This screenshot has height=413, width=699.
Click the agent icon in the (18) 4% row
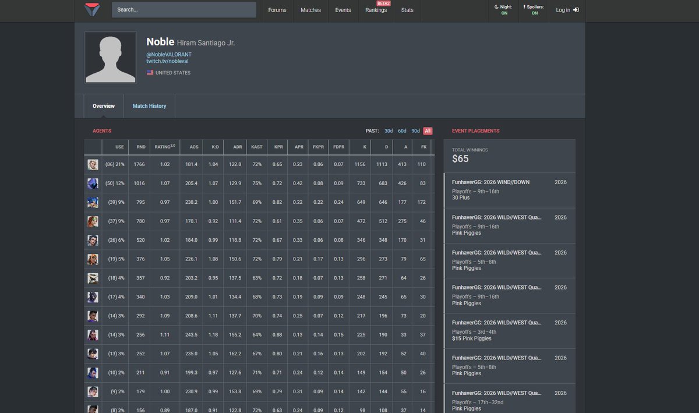[x=93, y=278]
